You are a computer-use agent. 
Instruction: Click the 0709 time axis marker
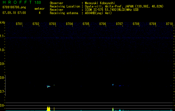153,24
